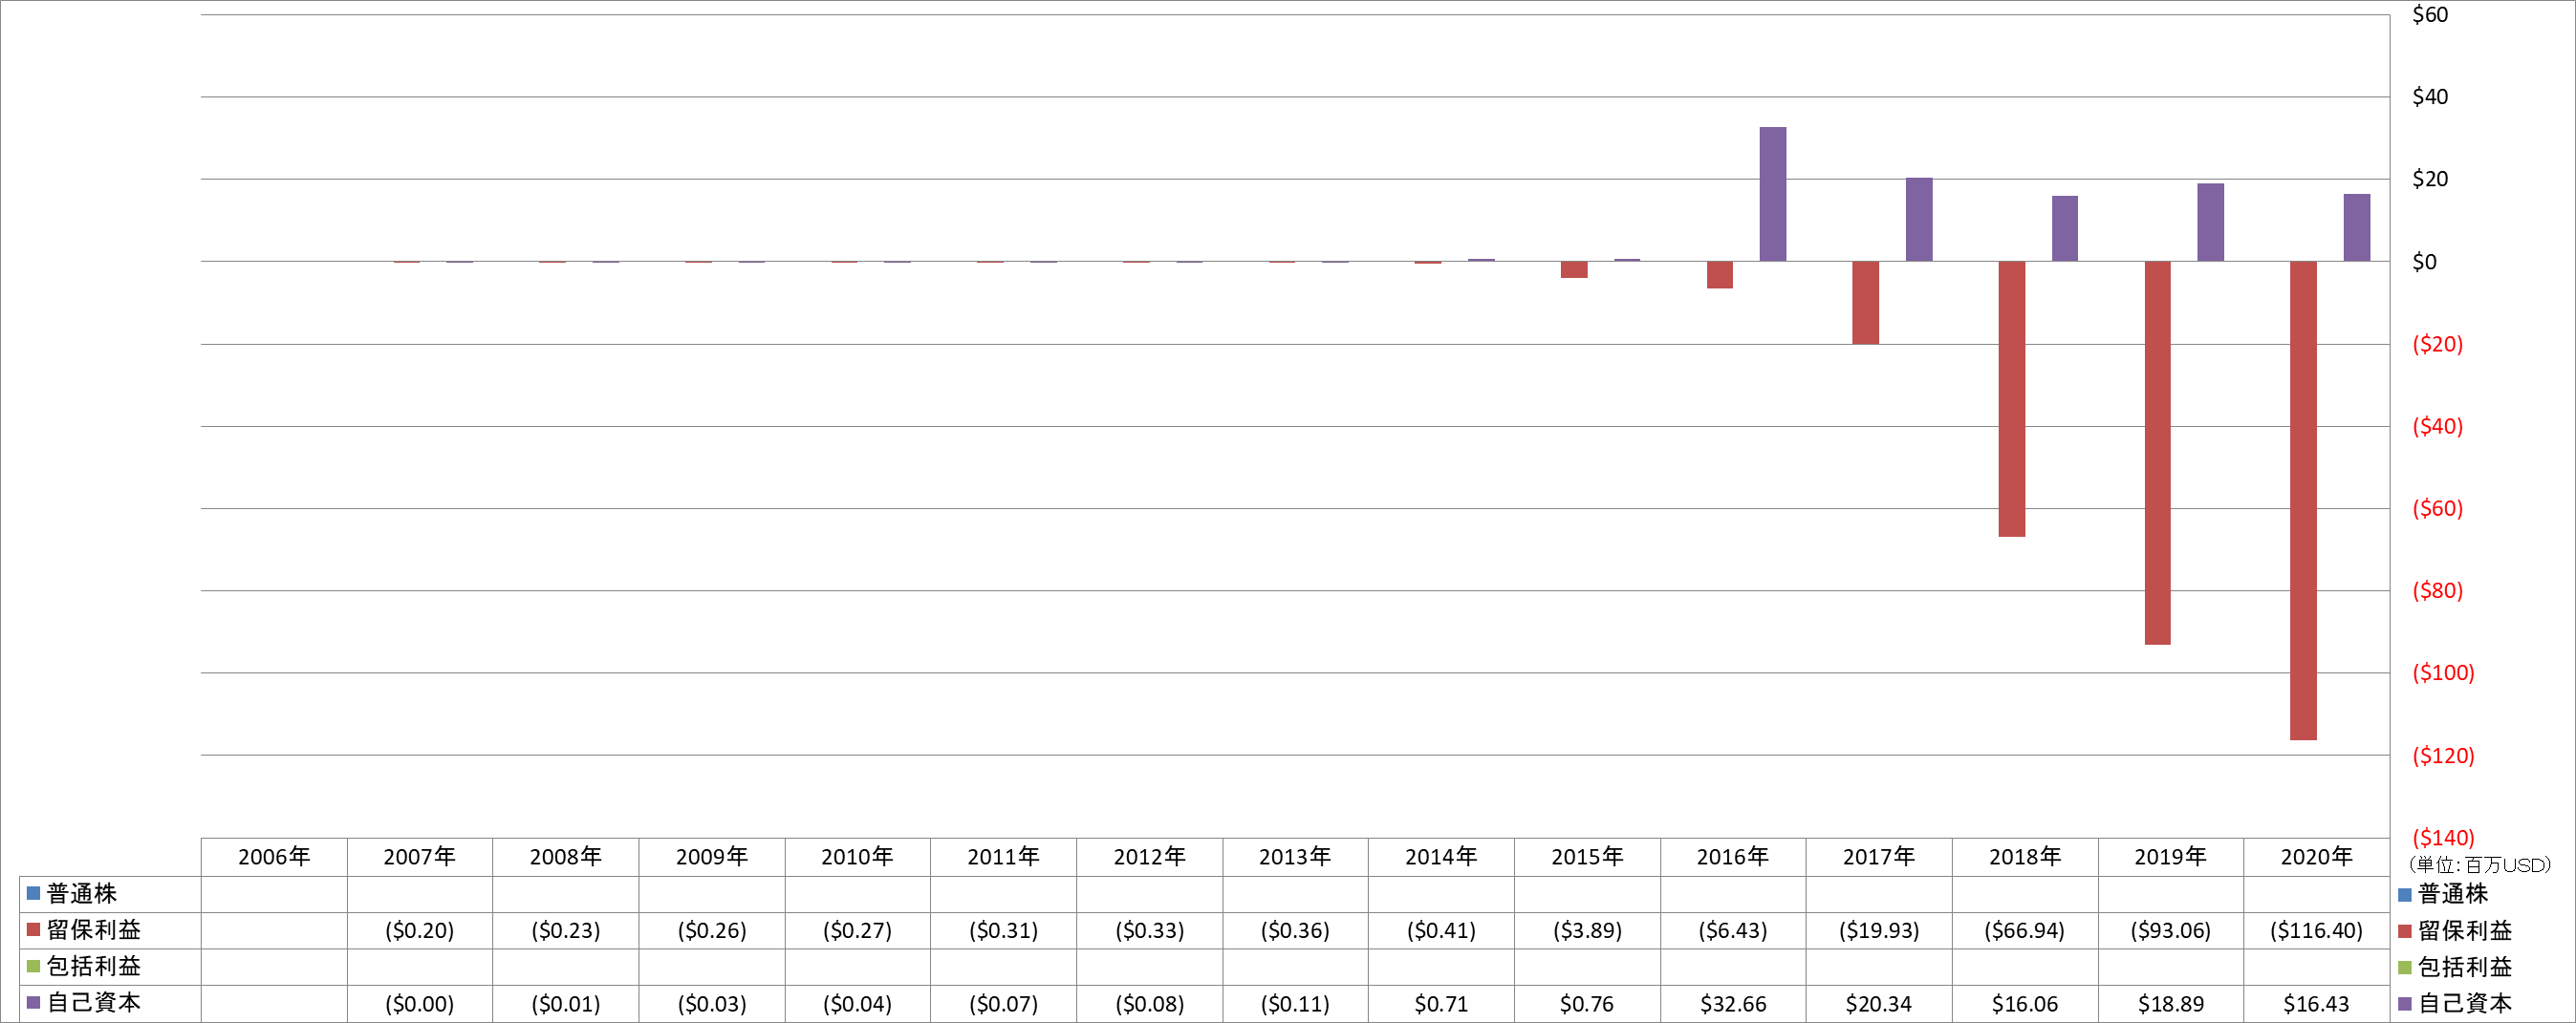The height and width of the screenshot is (1023, 2576).
Task: Click the $0.76 equity cell
Action: click(x=1588, y=1004)
